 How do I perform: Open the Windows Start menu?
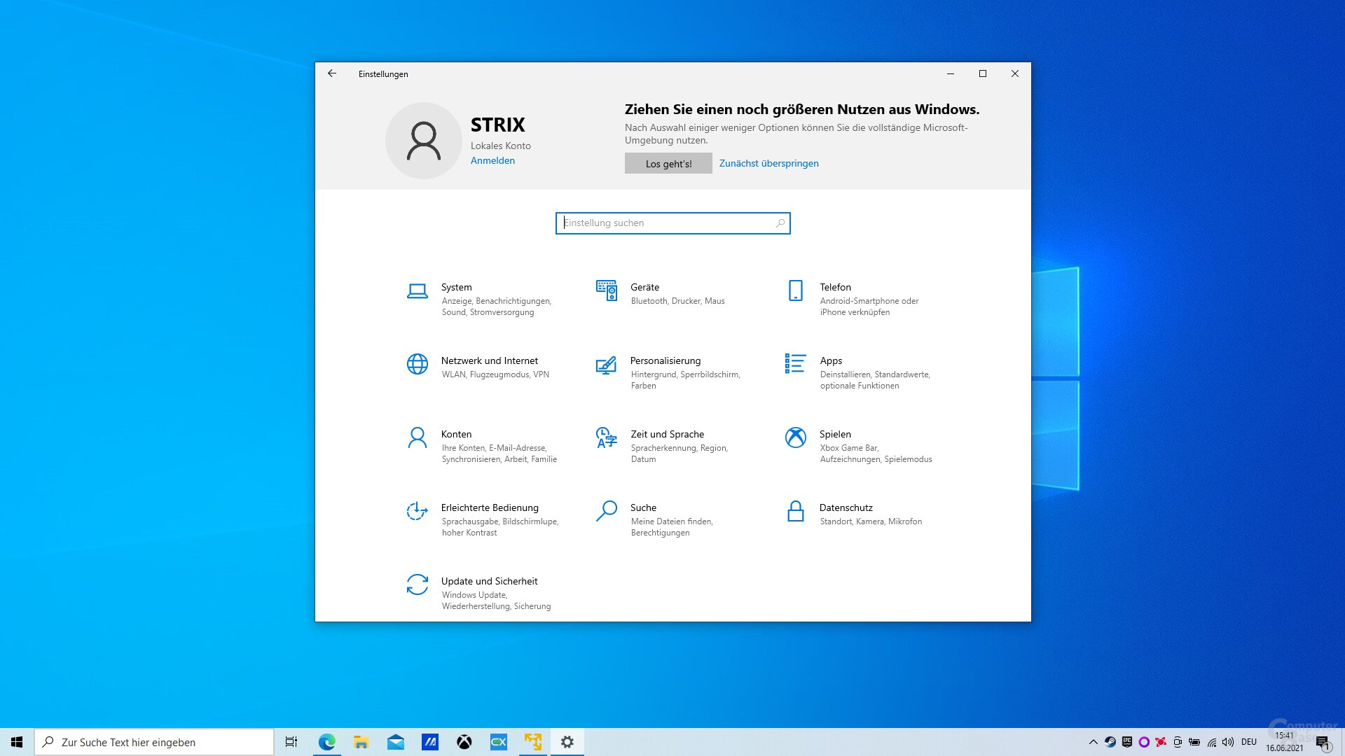point(17,742)
